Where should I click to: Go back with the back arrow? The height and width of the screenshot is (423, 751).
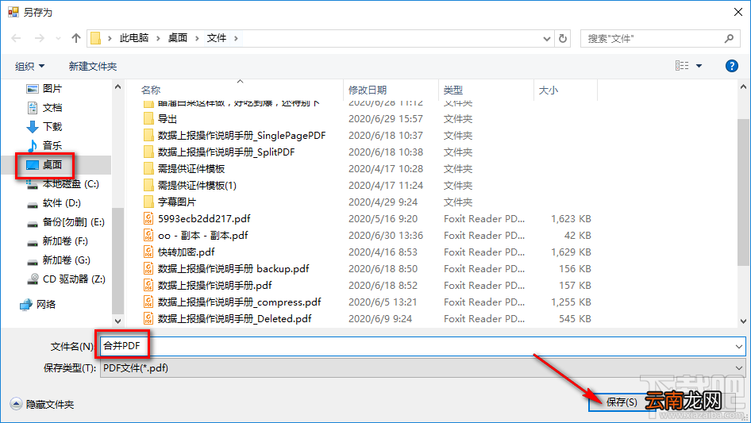(17, 38)
